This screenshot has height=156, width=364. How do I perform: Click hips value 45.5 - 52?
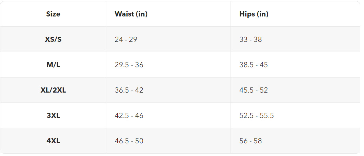coord(254,90)
